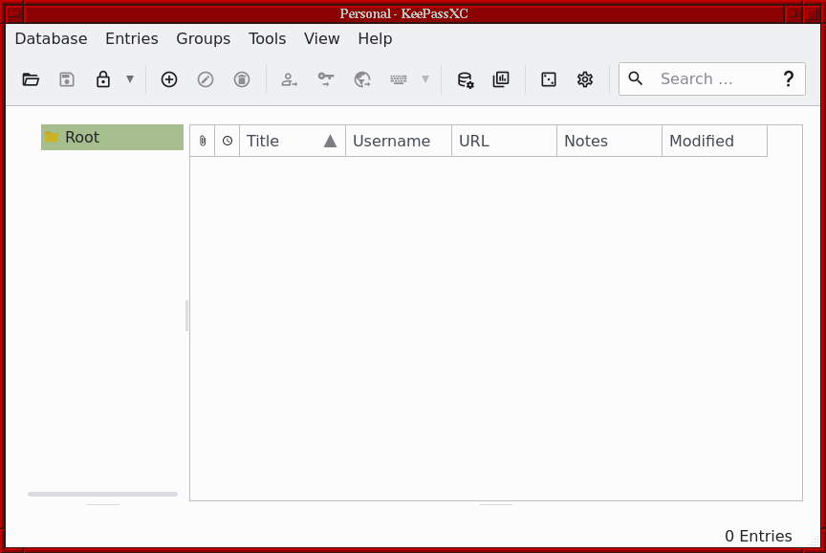Open database reports icon
The image size is (826, 553).
tap(501, 79)
